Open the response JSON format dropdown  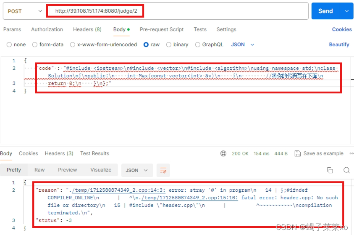coord(137,170)
